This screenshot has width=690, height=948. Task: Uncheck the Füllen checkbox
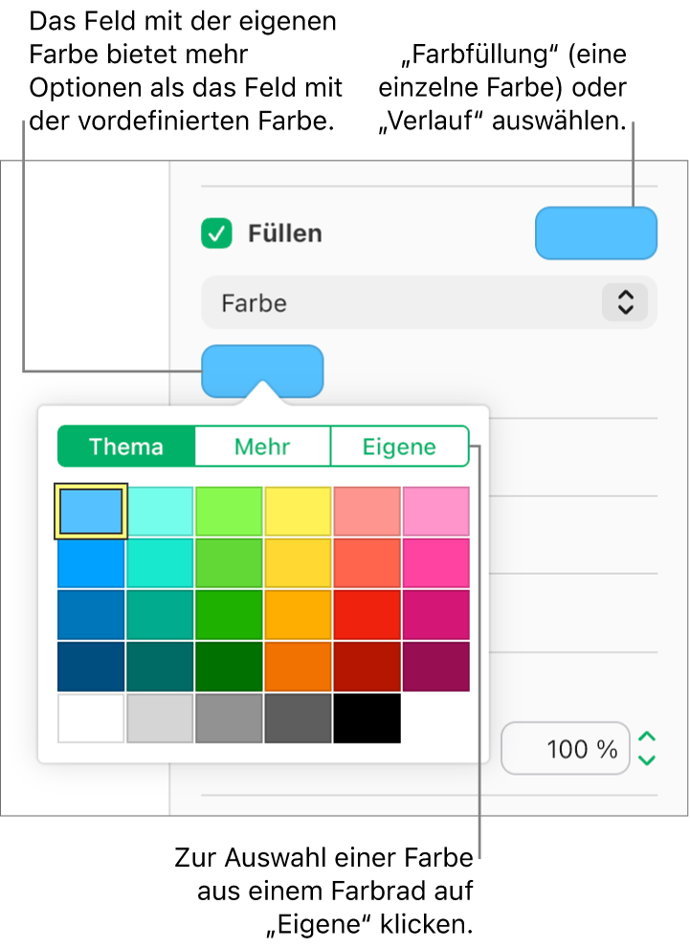pyautogui.click(x=216, y=233)
